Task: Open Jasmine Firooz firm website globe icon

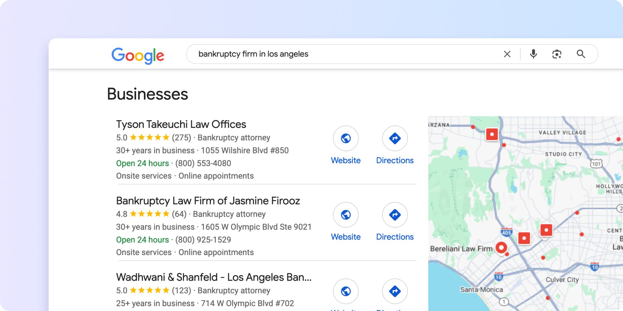Action: (x=346, y=215)
